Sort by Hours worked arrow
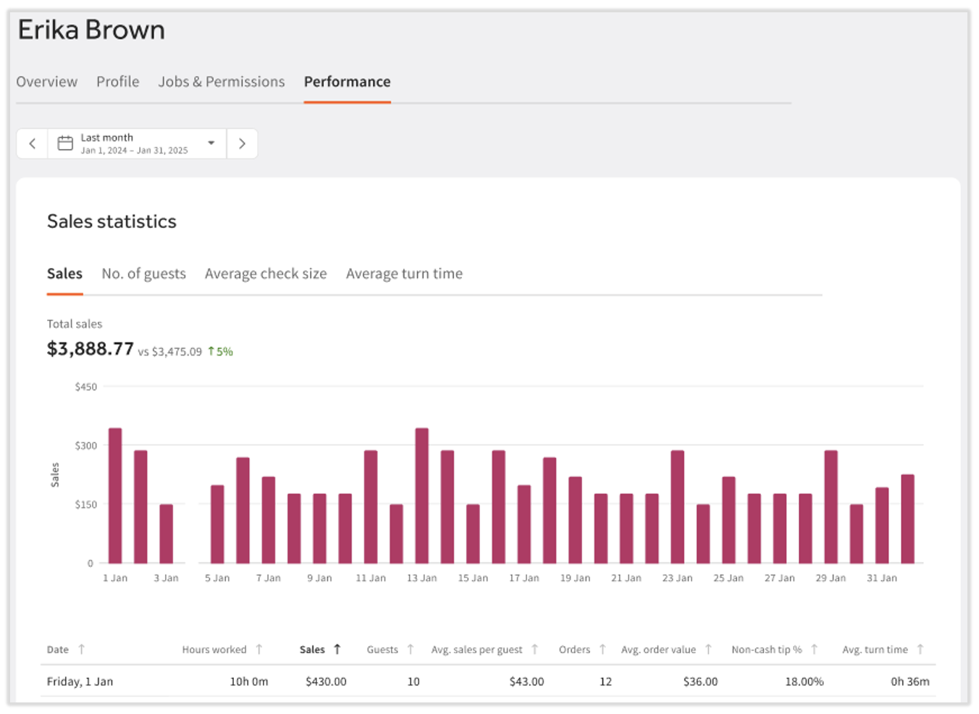This screenshot has height=714, width=979. pyautogui.click(x=259, y=650)
